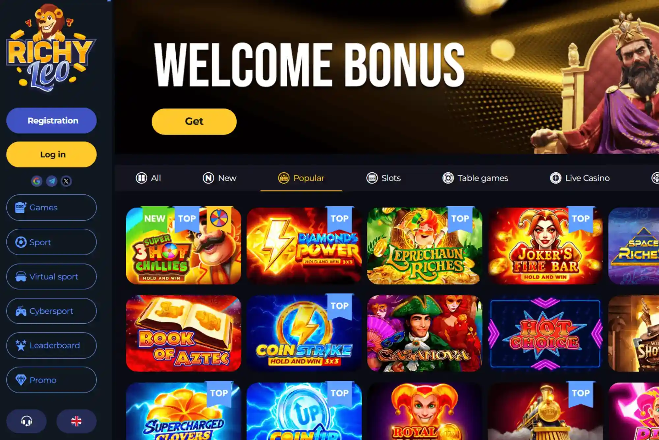Viewport: 659px width, 440px height.
Task: Open the Promo section
Action: [x=51, y=380]
